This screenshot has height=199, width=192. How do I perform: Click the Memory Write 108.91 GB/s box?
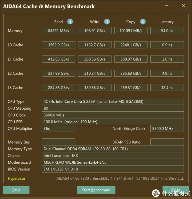click(x=95, y=31)
